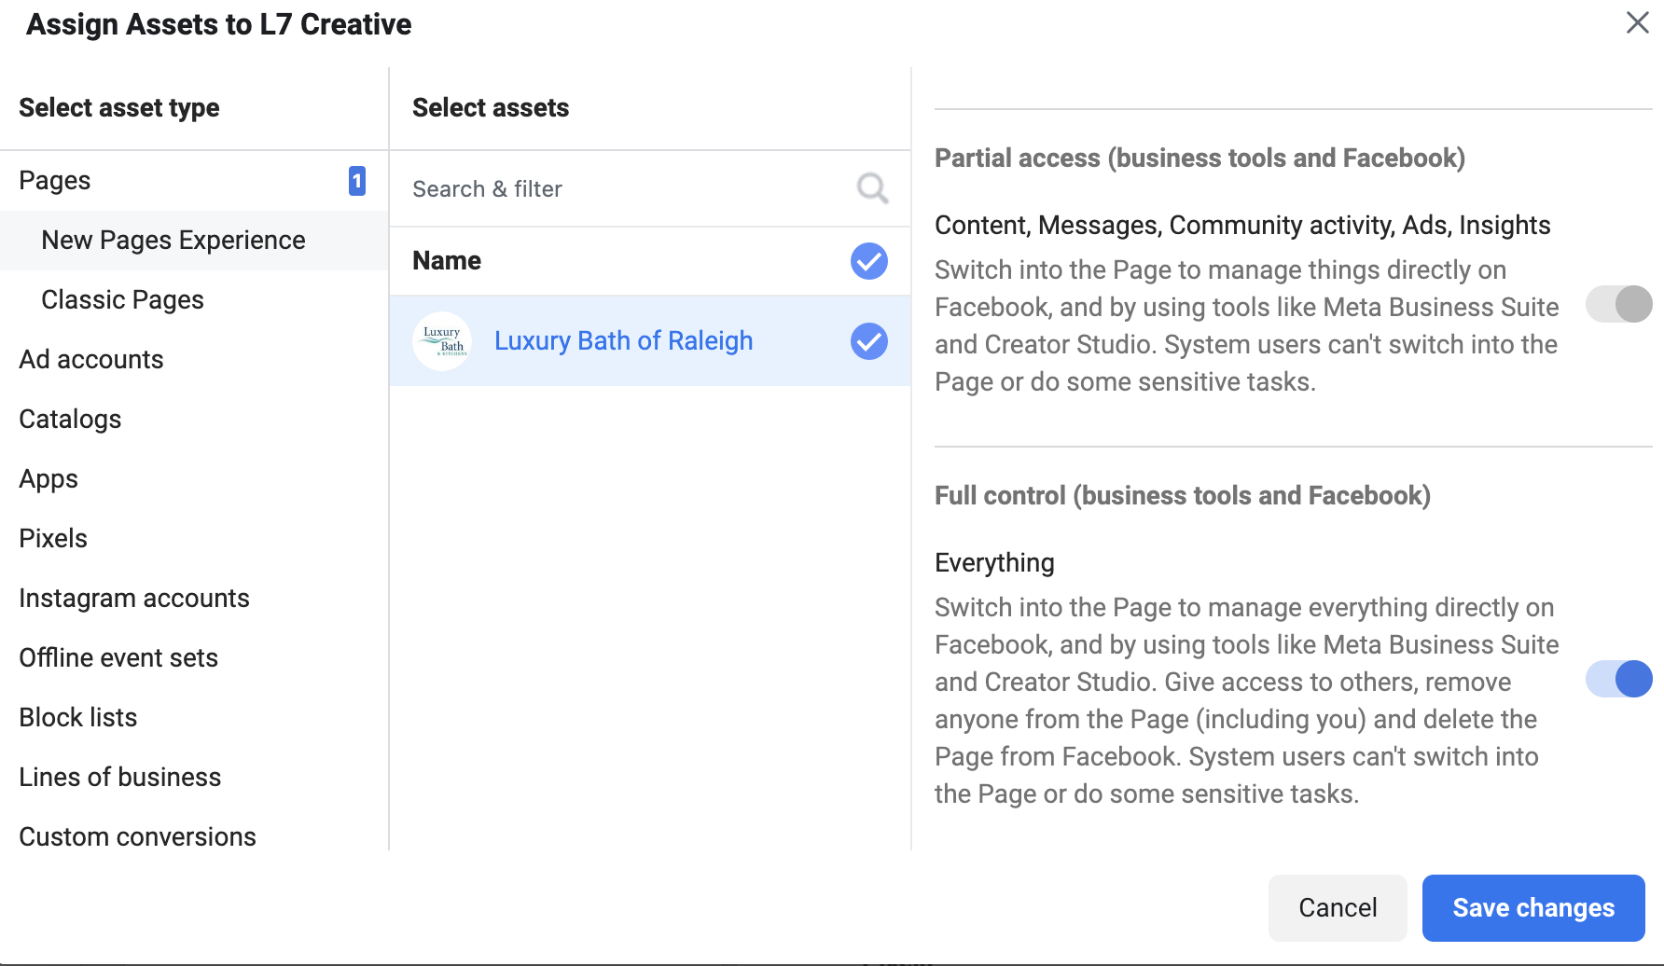Open Offline event sets
Screen dimensions: 1664x966
(x=118, y=657)
